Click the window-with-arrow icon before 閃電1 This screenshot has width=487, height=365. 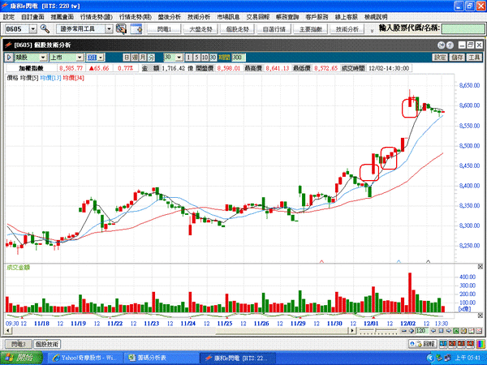coord(136,29)
